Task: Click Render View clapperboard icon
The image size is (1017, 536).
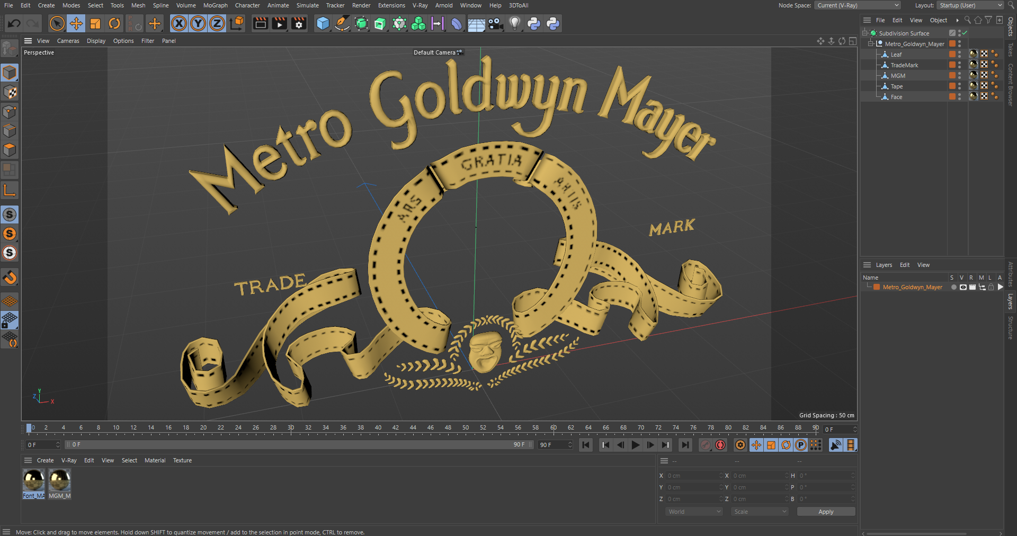Action: [260, 23]
